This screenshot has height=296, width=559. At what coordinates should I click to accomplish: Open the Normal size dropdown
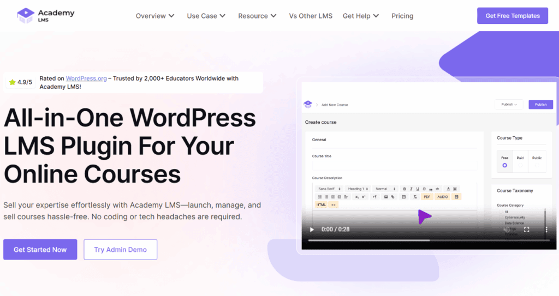(385, 189)
